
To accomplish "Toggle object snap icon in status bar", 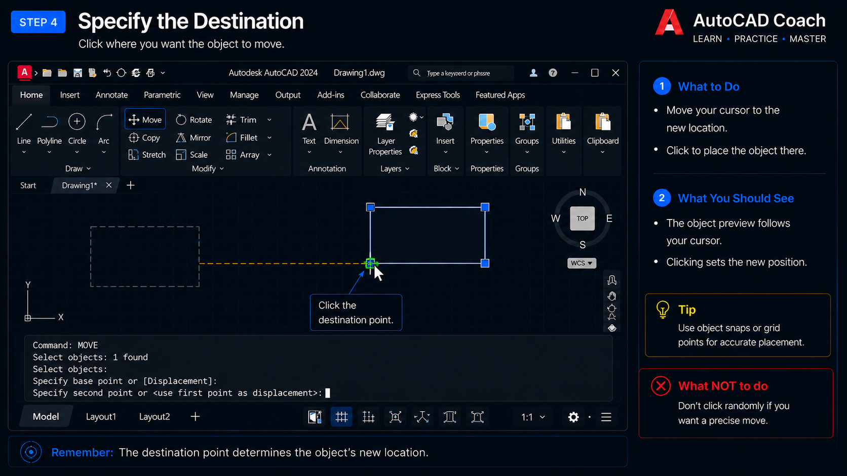I will (x=395, y=417).
